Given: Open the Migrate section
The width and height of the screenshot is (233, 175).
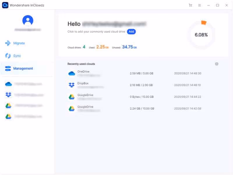Looking at the screenshot, I should (x=19, y=43).
